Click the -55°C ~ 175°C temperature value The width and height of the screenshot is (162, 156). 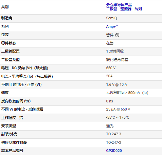click(118, 117)
